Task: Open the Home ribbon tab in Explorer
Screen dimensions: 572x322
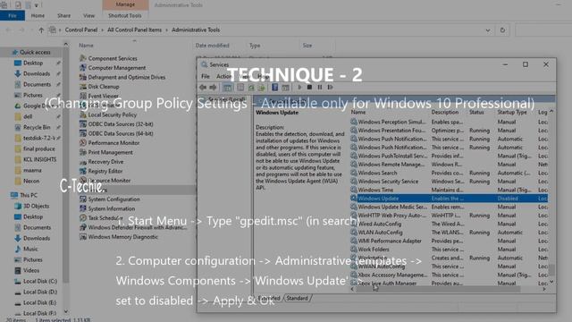Action: pos(38,16)
